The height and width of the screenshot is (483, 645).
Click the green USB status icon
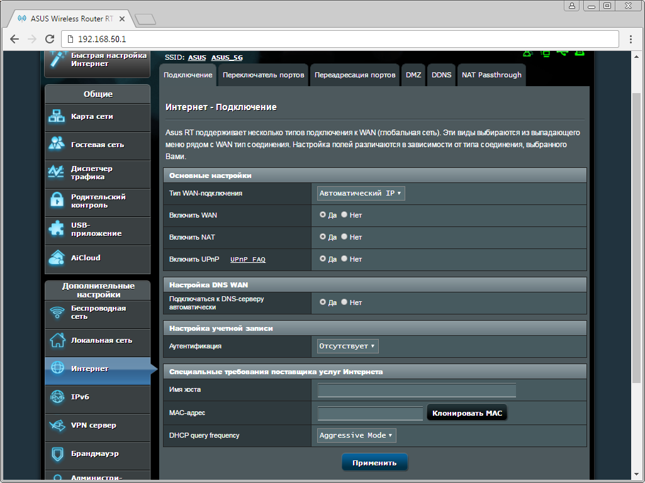563,53
